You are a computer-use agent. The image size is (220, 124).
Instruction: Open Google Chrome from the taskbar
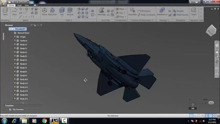44,121
